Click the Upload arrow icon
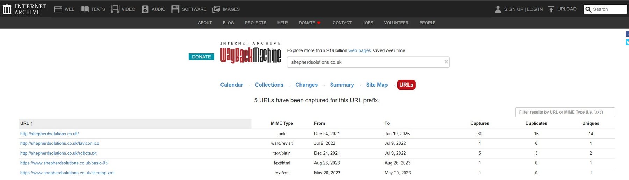The height and width of the screenshot is (180, 629). tap(551, 9)
